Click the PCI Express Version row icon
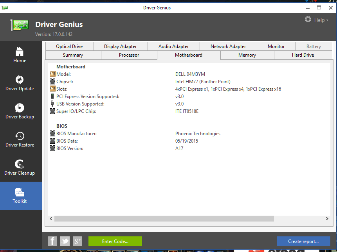The width and height of the screenshot is (337, 252). (x=52, y=96)
